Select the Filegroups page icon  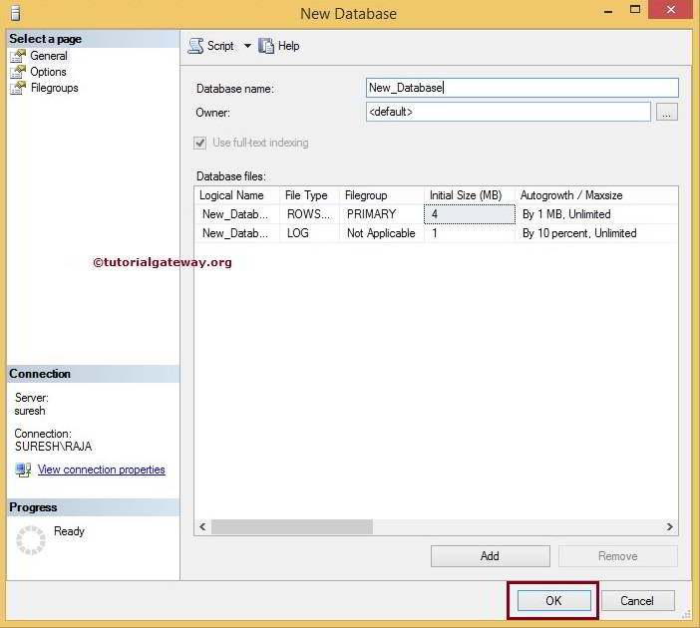18,88
